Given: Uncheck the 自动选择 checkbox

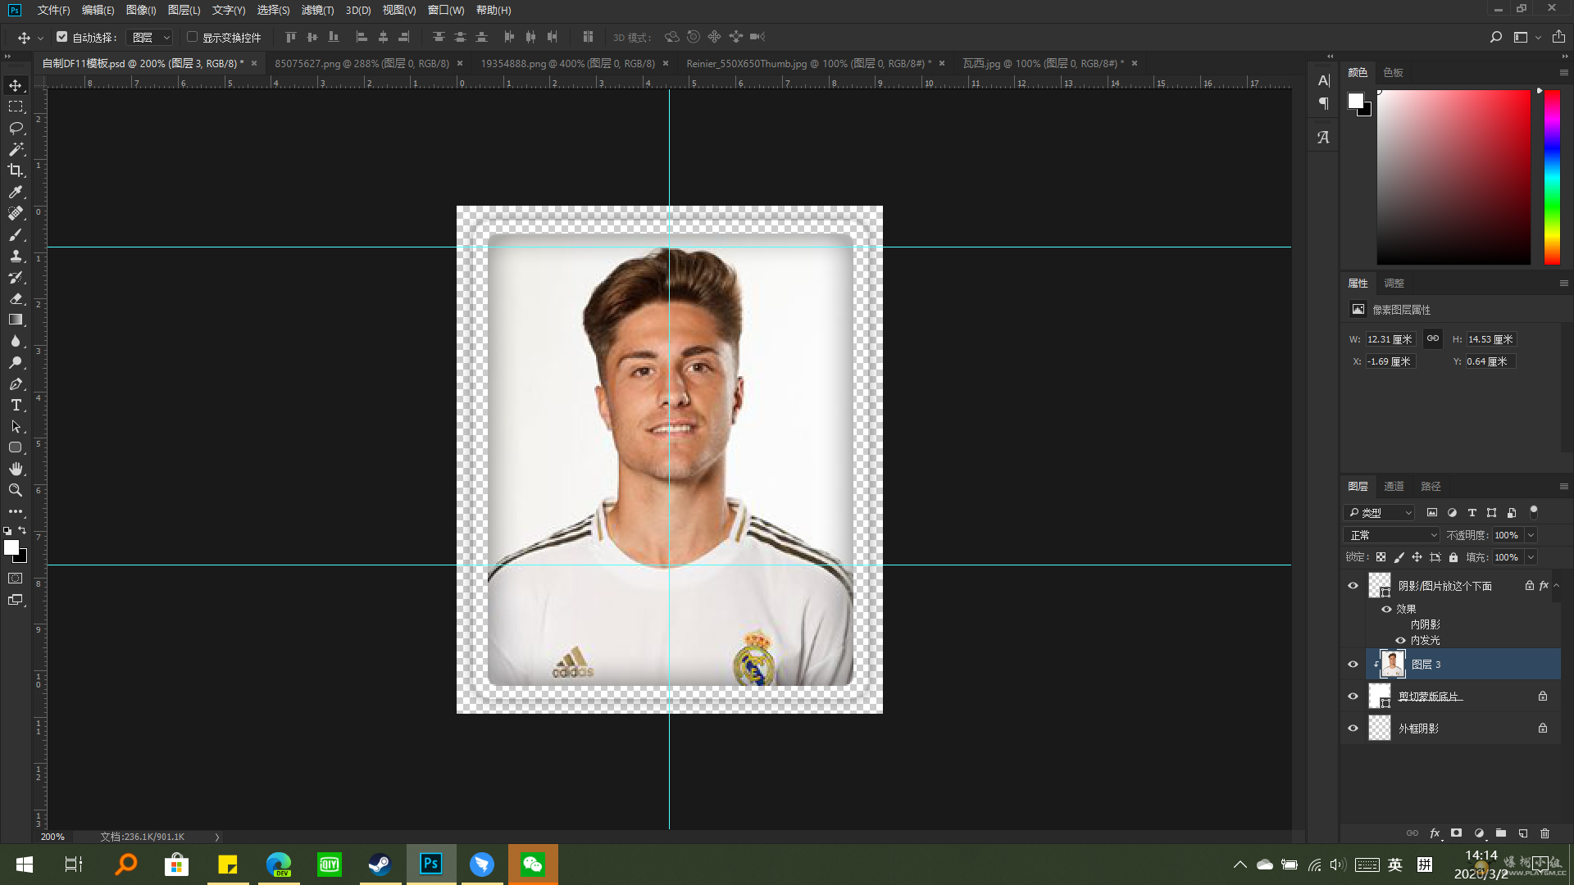Looking at the screenshot, I should [61, 37].
